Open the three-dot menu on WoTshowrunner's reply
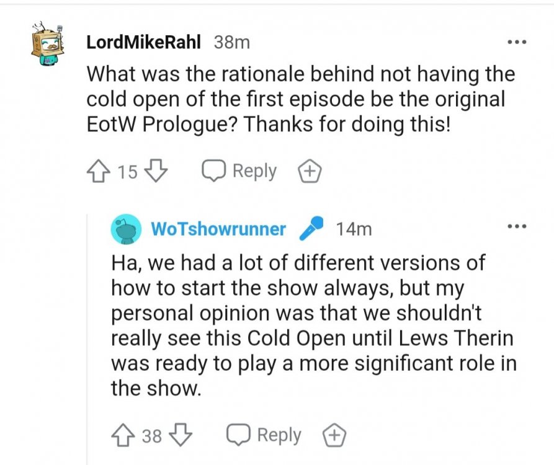Screen dimensions: 554x465 tap(516, 227)
